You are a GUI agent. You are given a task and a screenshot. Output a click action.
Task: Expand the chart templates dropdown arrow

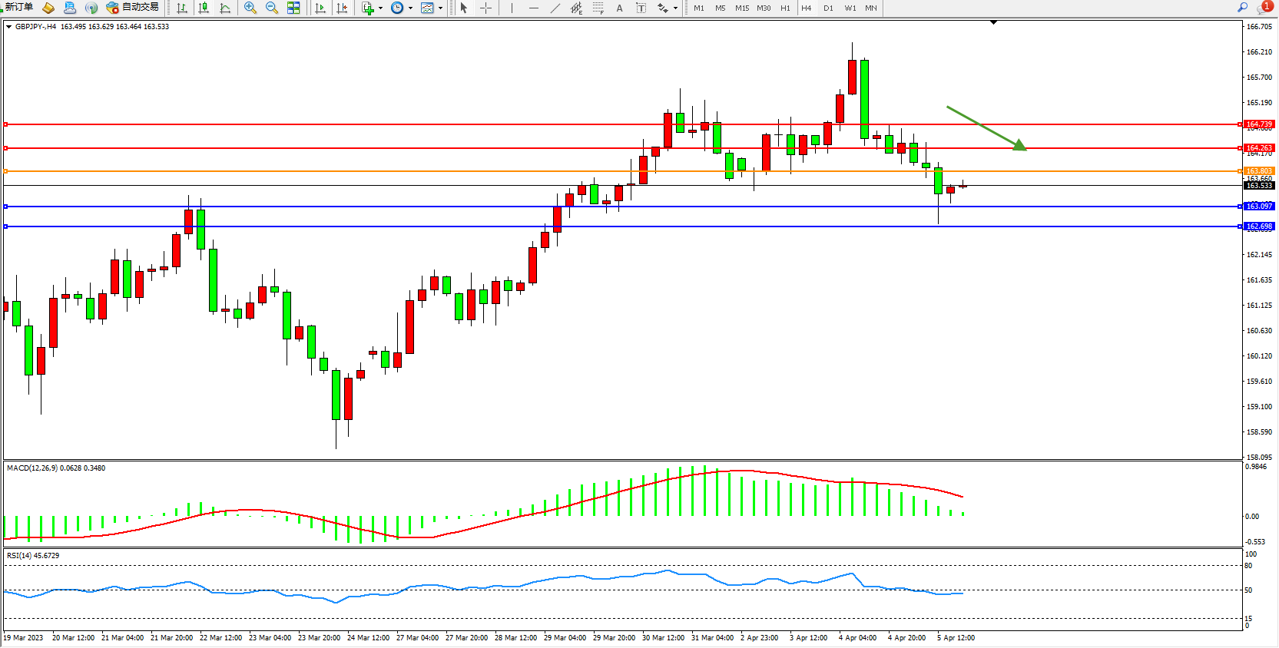[x=440, y=8]
